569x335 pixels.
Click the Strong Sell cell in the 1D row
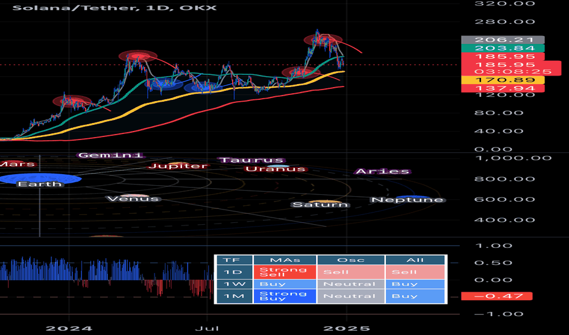(x=285, y=272)
